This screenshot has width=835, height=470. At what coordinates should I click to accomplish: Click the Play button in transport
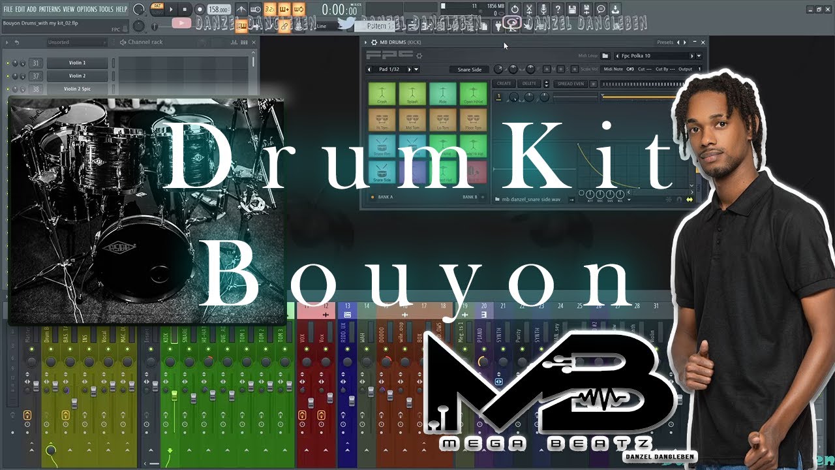(x=171, y=9)
